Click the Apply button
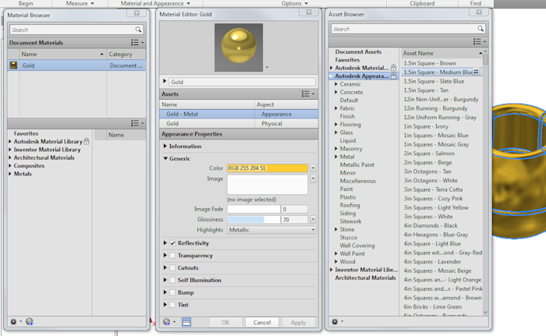 click(299, 322)
